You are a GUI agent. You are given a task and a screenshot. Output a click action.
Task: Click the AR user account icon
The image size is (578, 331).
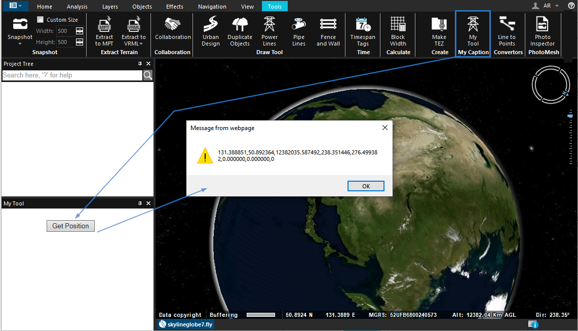[535, 6]
